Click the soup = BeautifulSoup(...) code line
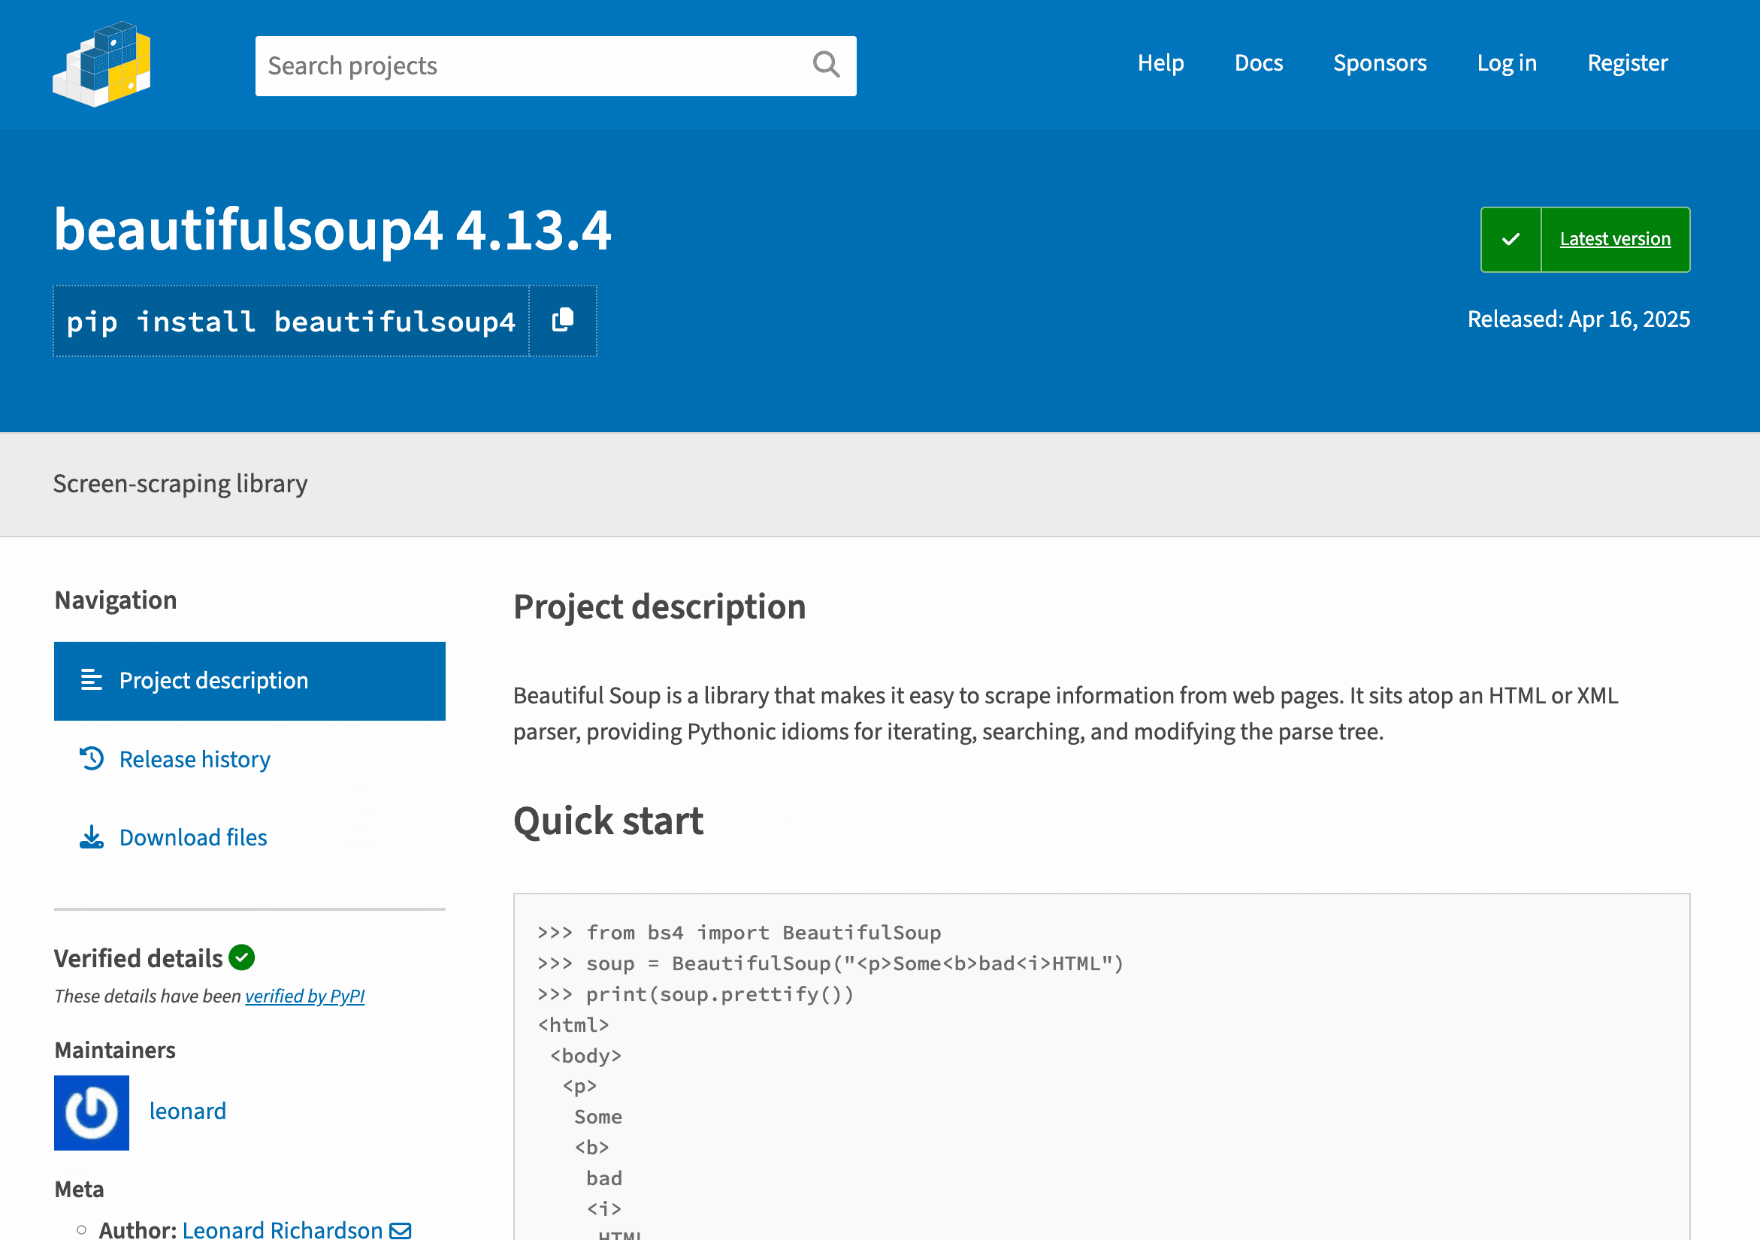1760x1240 pixels. pos(830,963)
